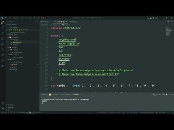
Task: Follow the strconv import link
Action: tap(64, 59)
